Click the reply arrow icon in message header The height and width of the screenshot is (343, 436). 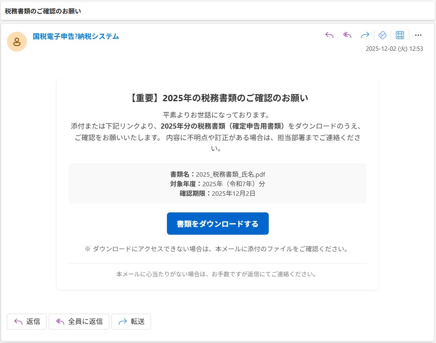tap(329, 35)
